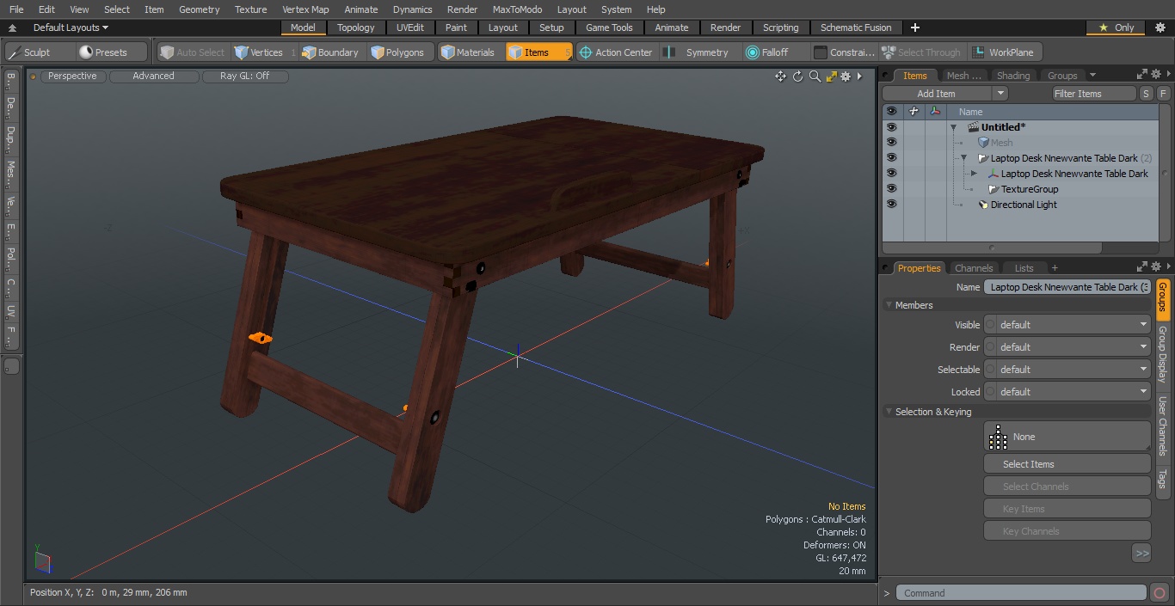
Task: Select the Items mode button
Action: [x=538, y=52]
